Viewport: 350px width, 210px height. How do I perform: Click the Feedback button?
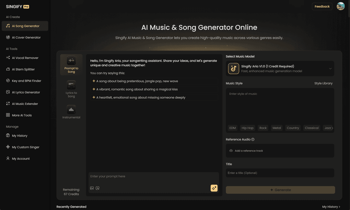322,6
